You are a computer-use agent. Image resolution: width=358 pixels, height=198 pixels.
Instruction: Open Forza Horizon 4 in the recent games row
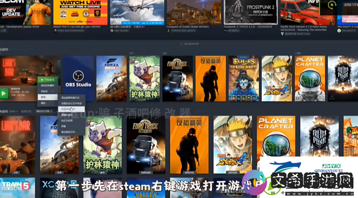111,79
